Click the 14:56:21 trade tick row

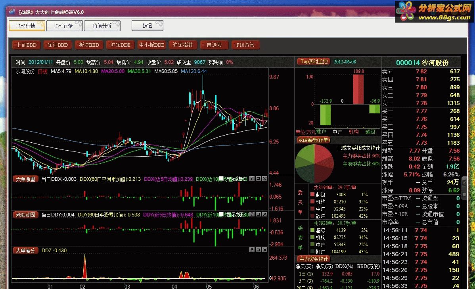pos(421,254)
